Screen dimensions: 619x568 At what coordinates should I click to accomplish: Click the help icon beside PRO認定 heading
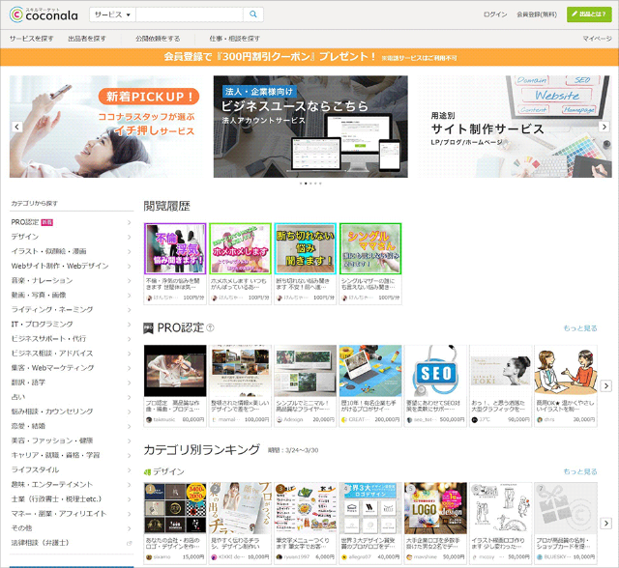click(210, 328)
